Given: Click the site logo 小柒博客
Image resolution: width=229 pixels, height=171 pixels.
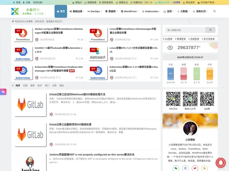Looking at the screenshot, I should tap(29, 11).
